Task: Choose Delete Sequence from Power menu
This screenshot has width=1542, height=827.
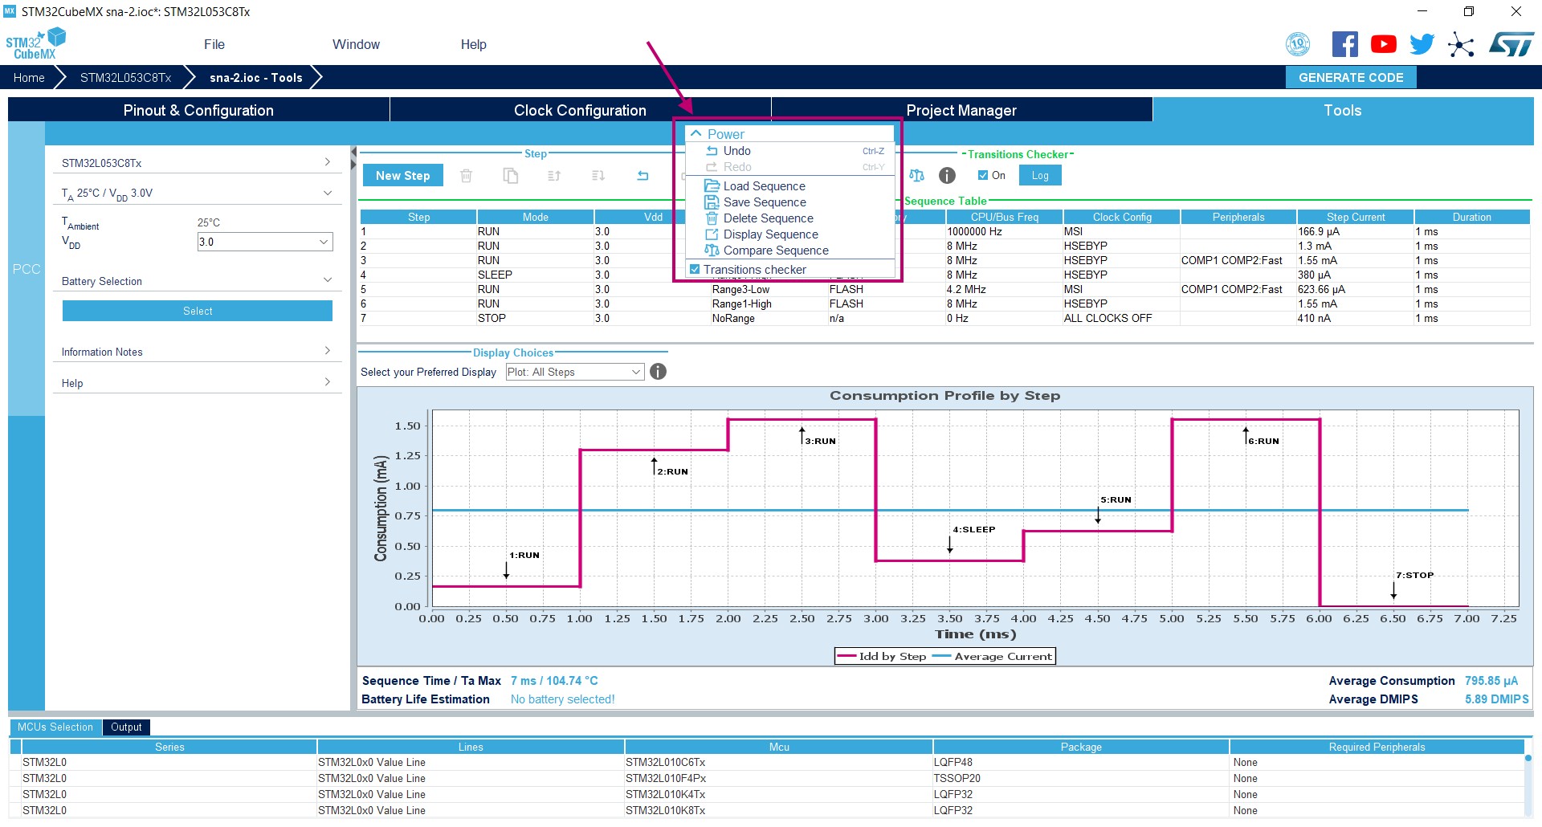Action: tap(768, 218)
